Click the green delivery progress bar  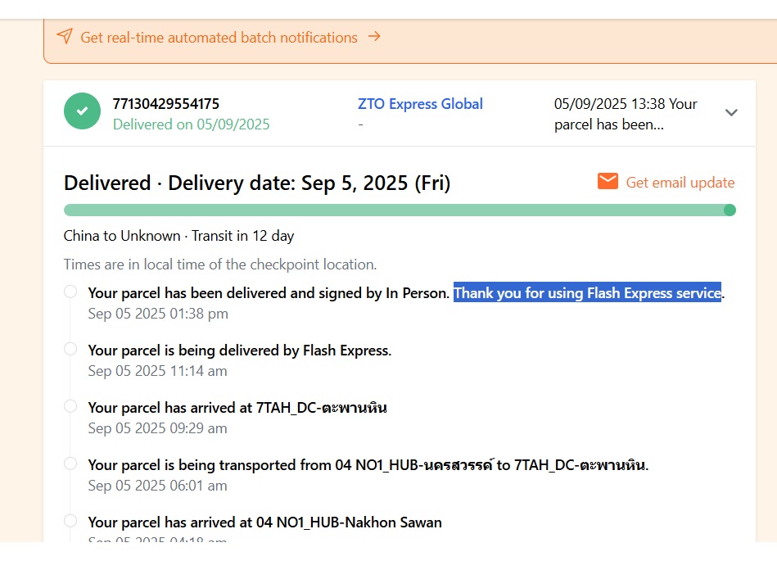tap(393, 210)
